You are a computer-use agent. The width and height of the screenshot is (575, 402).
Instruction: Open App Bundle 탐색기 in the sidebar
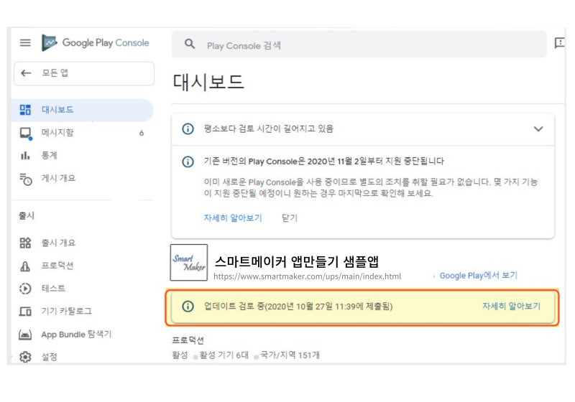click(x=83, y=335)
